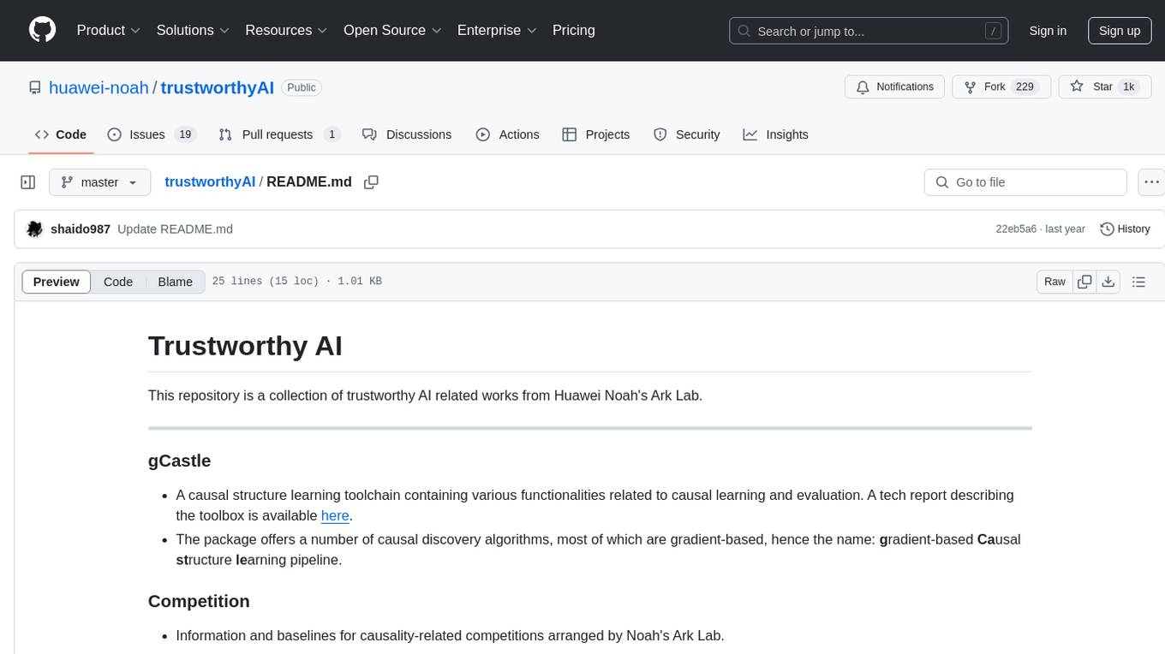Image resolution: width=1165 pixels, height=654 pixels.
Task: Open the Pricing page
Action: point(574,30)
